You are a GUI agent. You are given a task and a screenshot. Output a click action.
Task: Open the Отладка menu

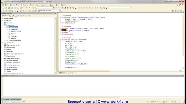pyautogui.click(x=33, y=5)
